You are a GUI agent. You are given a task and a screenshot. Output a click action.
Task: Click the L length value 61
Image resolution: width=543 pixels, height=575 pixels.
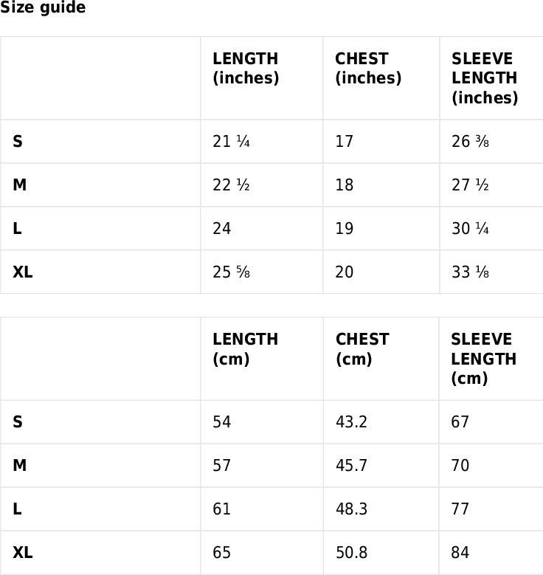pos(222,509)
